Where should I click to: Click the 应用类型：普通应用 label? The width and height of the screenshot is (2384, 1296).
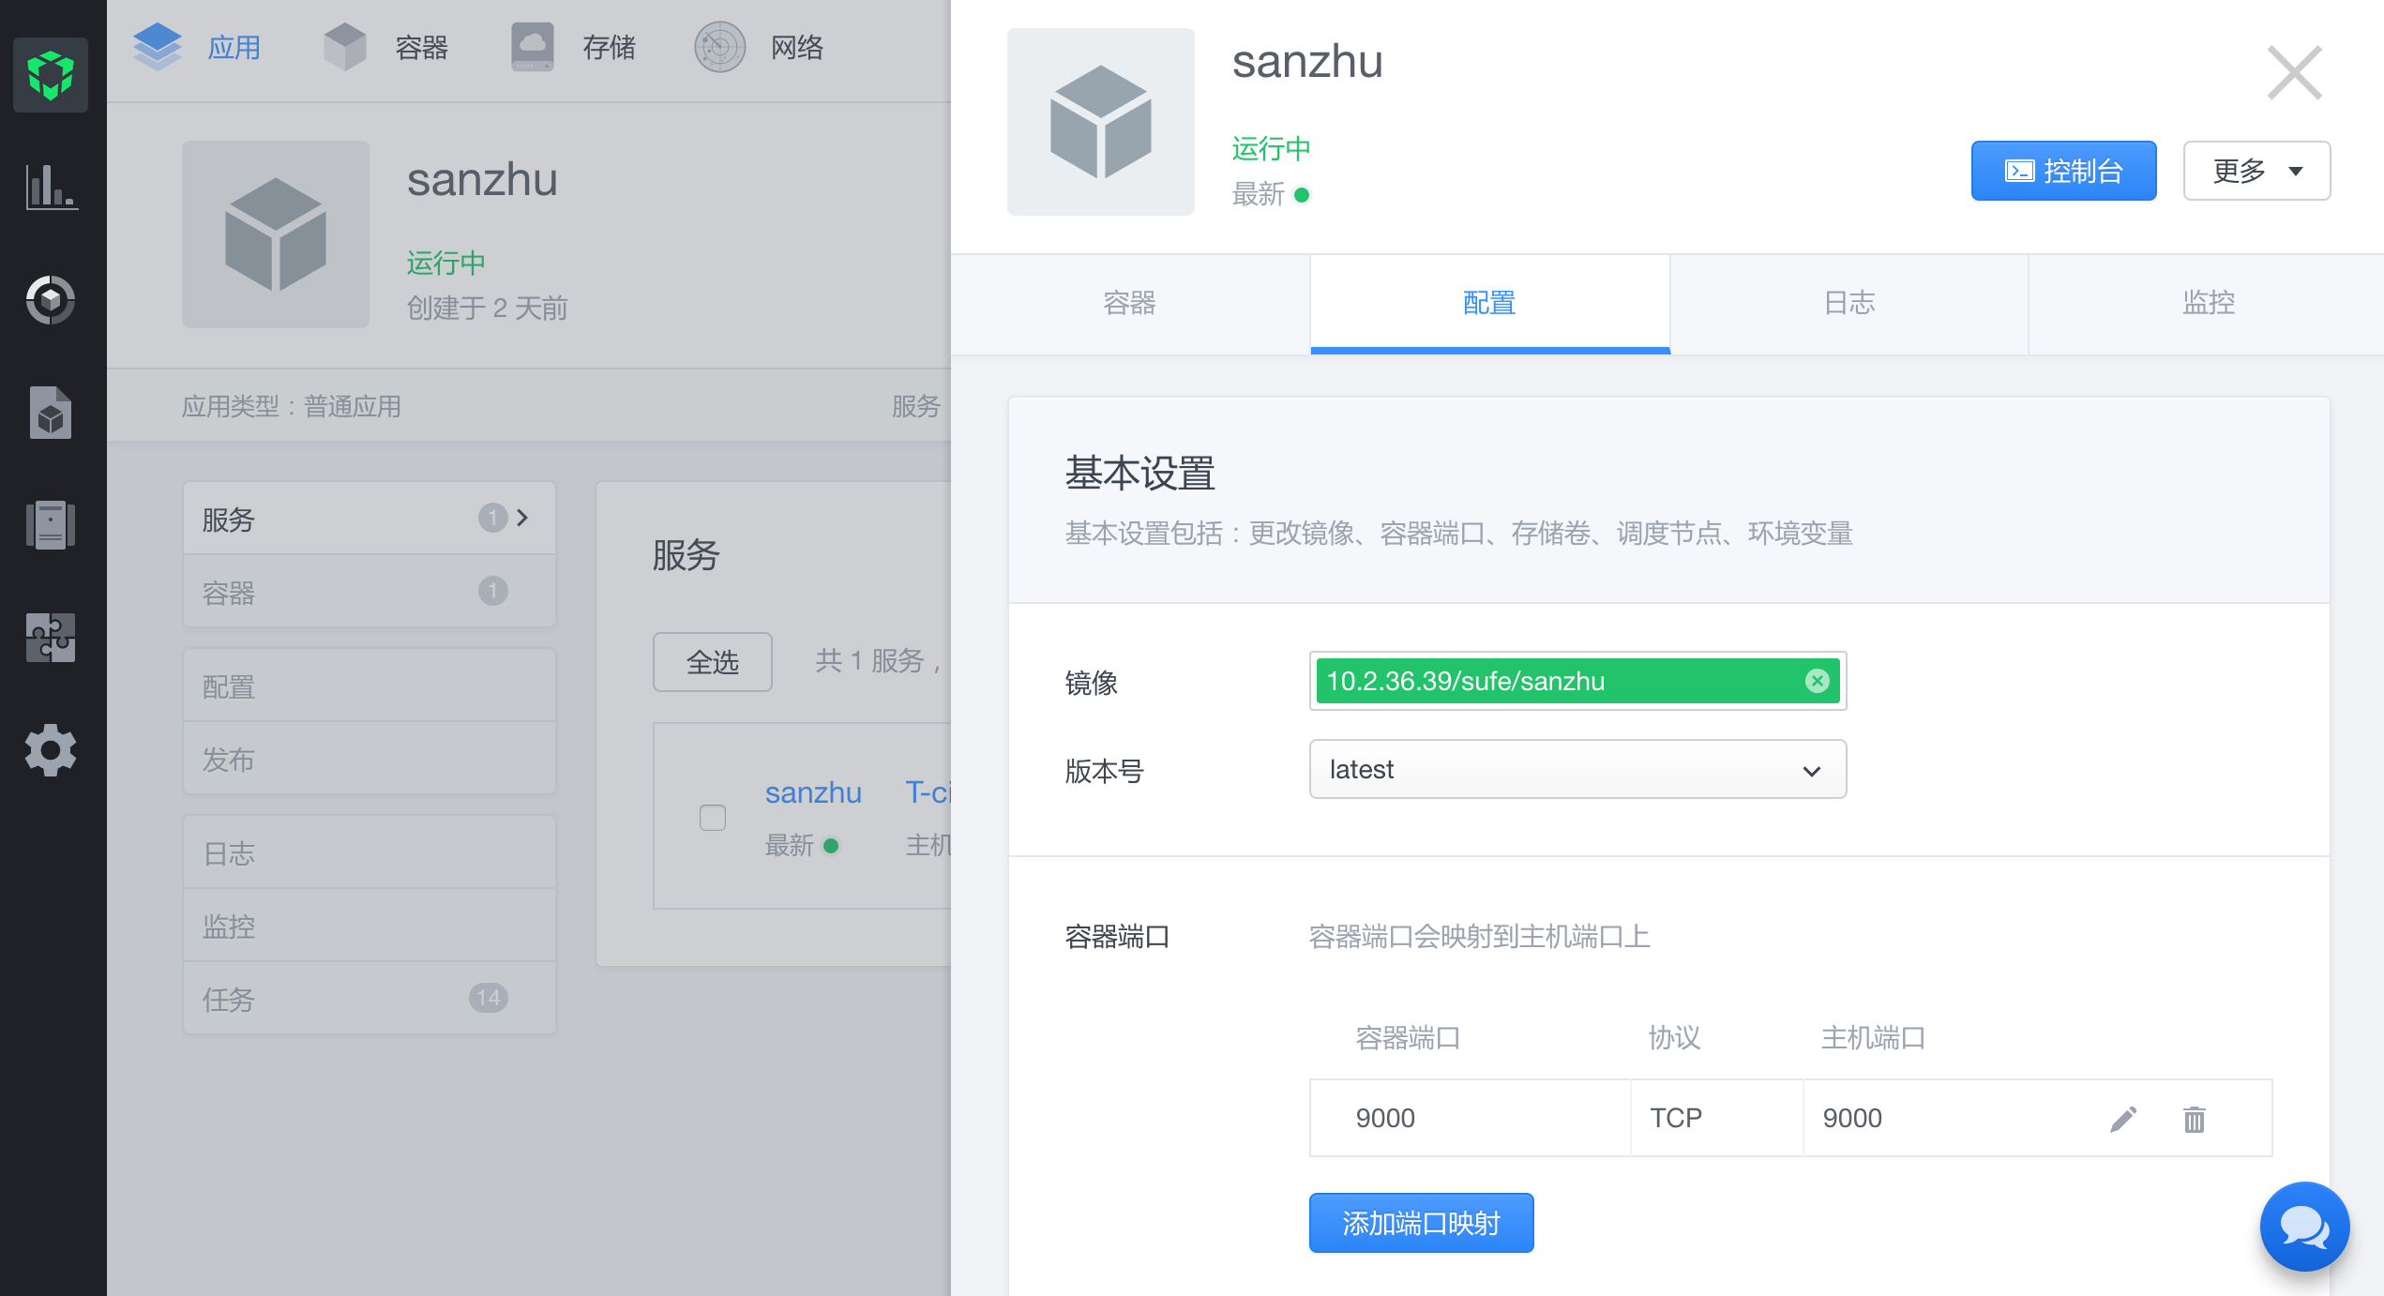(x=292, y=406)
